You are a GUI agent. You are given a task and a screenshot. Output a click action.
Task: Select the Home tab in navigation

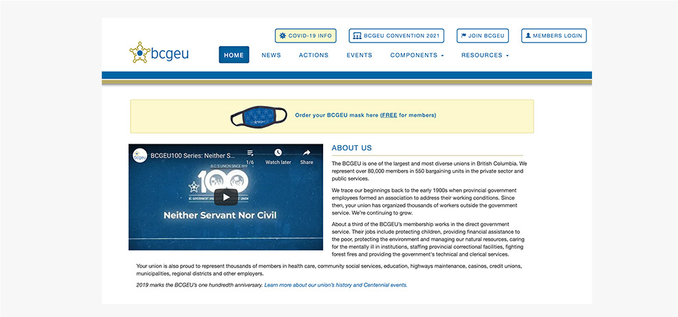pyautogui.click(x=234, y=55)
